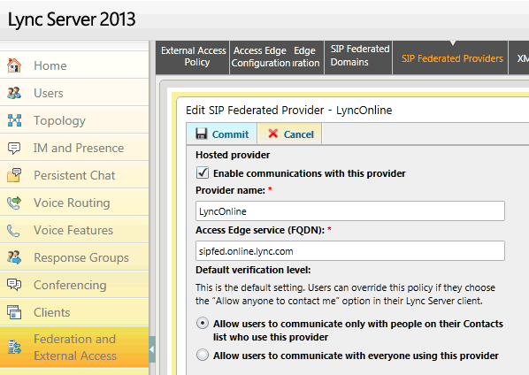
Task: Click the Home house icon
Action: 14,65
